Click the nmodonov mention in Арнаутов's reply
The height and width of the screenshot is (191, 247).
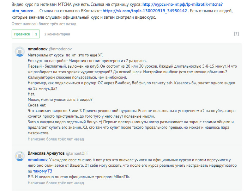37,160
